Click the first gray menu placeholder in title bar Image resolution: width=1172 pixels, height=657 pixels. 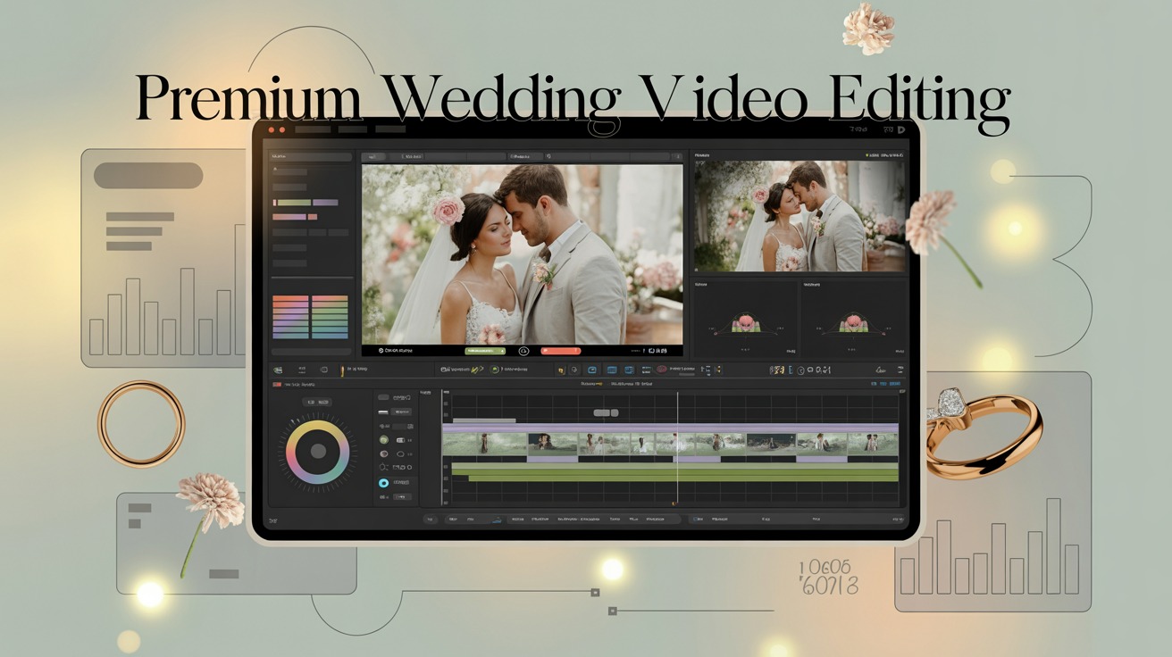[313, 129]
